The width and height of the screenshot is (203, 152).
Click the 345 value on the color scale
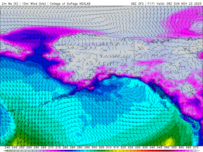click(x=160, y=147)
